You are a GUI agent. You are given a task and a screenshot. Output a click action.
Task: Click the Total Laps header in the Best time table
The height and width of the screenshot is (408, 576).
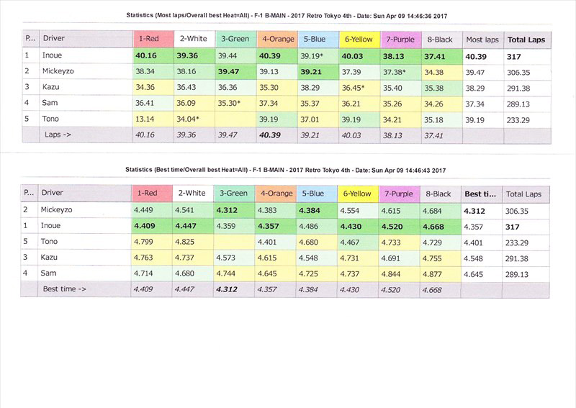pos(523,194)
